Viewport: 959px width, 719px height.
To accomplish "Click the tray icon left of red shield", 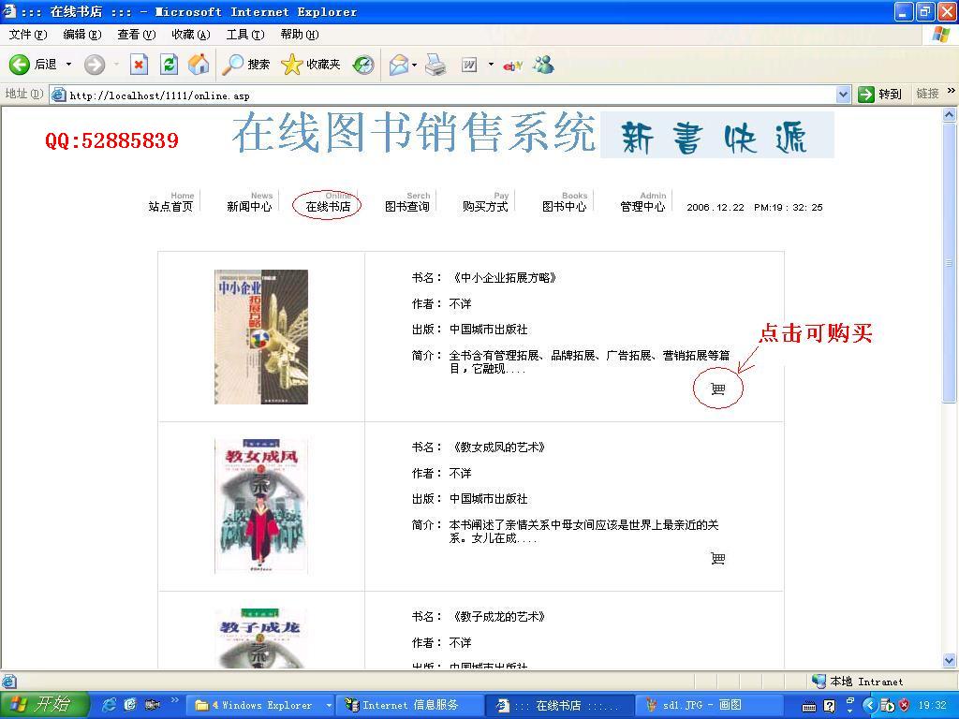I will [x=888, y=706].
